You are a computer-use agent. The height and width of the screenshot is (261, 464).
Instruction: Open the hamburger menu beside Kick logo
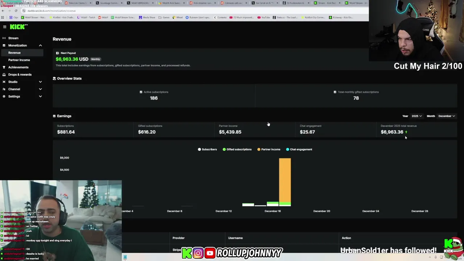tap(5, 27)
